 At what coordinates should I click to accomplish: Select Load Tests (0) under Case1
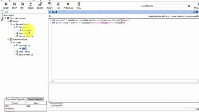[x=25, y=52]
